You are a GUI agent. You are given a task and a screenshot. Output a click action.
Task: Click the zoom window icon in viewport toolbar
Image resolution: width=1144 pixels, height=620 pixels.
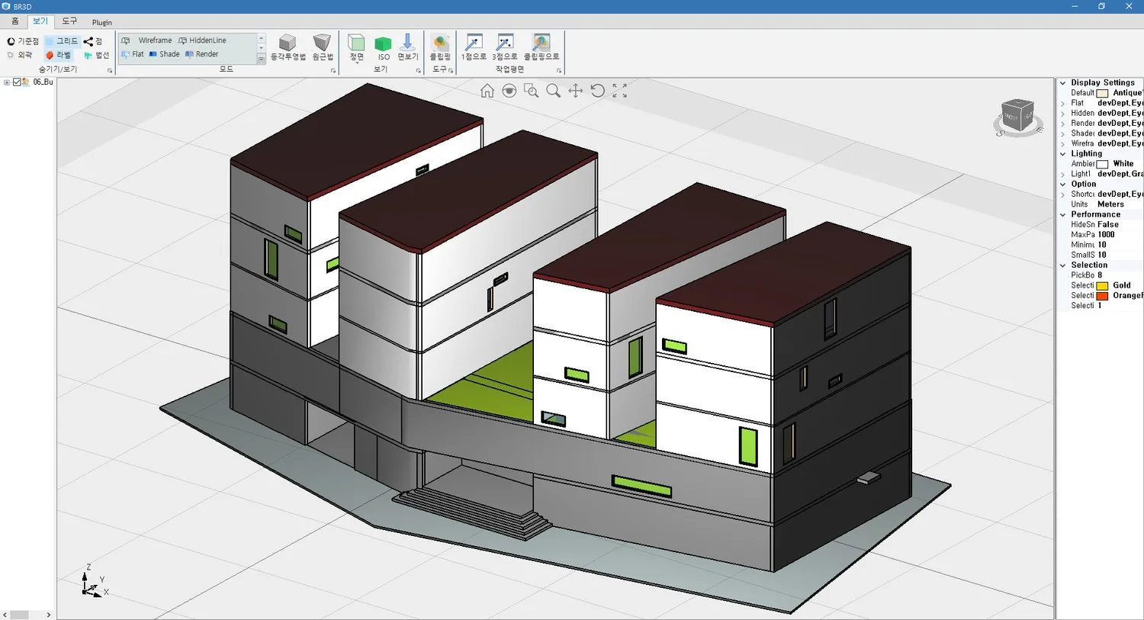[532, 91]
